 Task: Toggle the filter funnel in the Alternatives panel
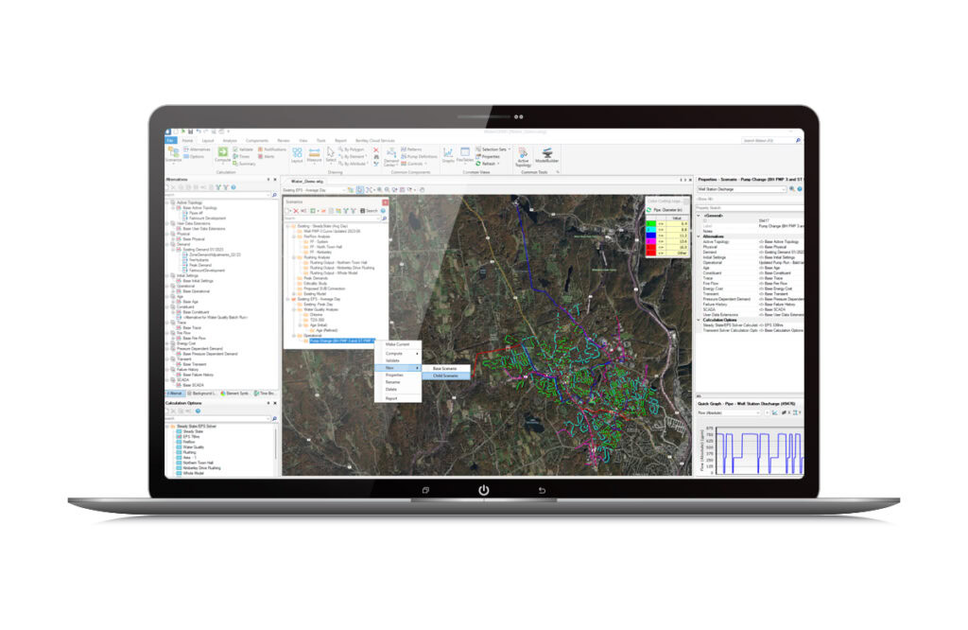pyautogui.click(x=219, y=187)
